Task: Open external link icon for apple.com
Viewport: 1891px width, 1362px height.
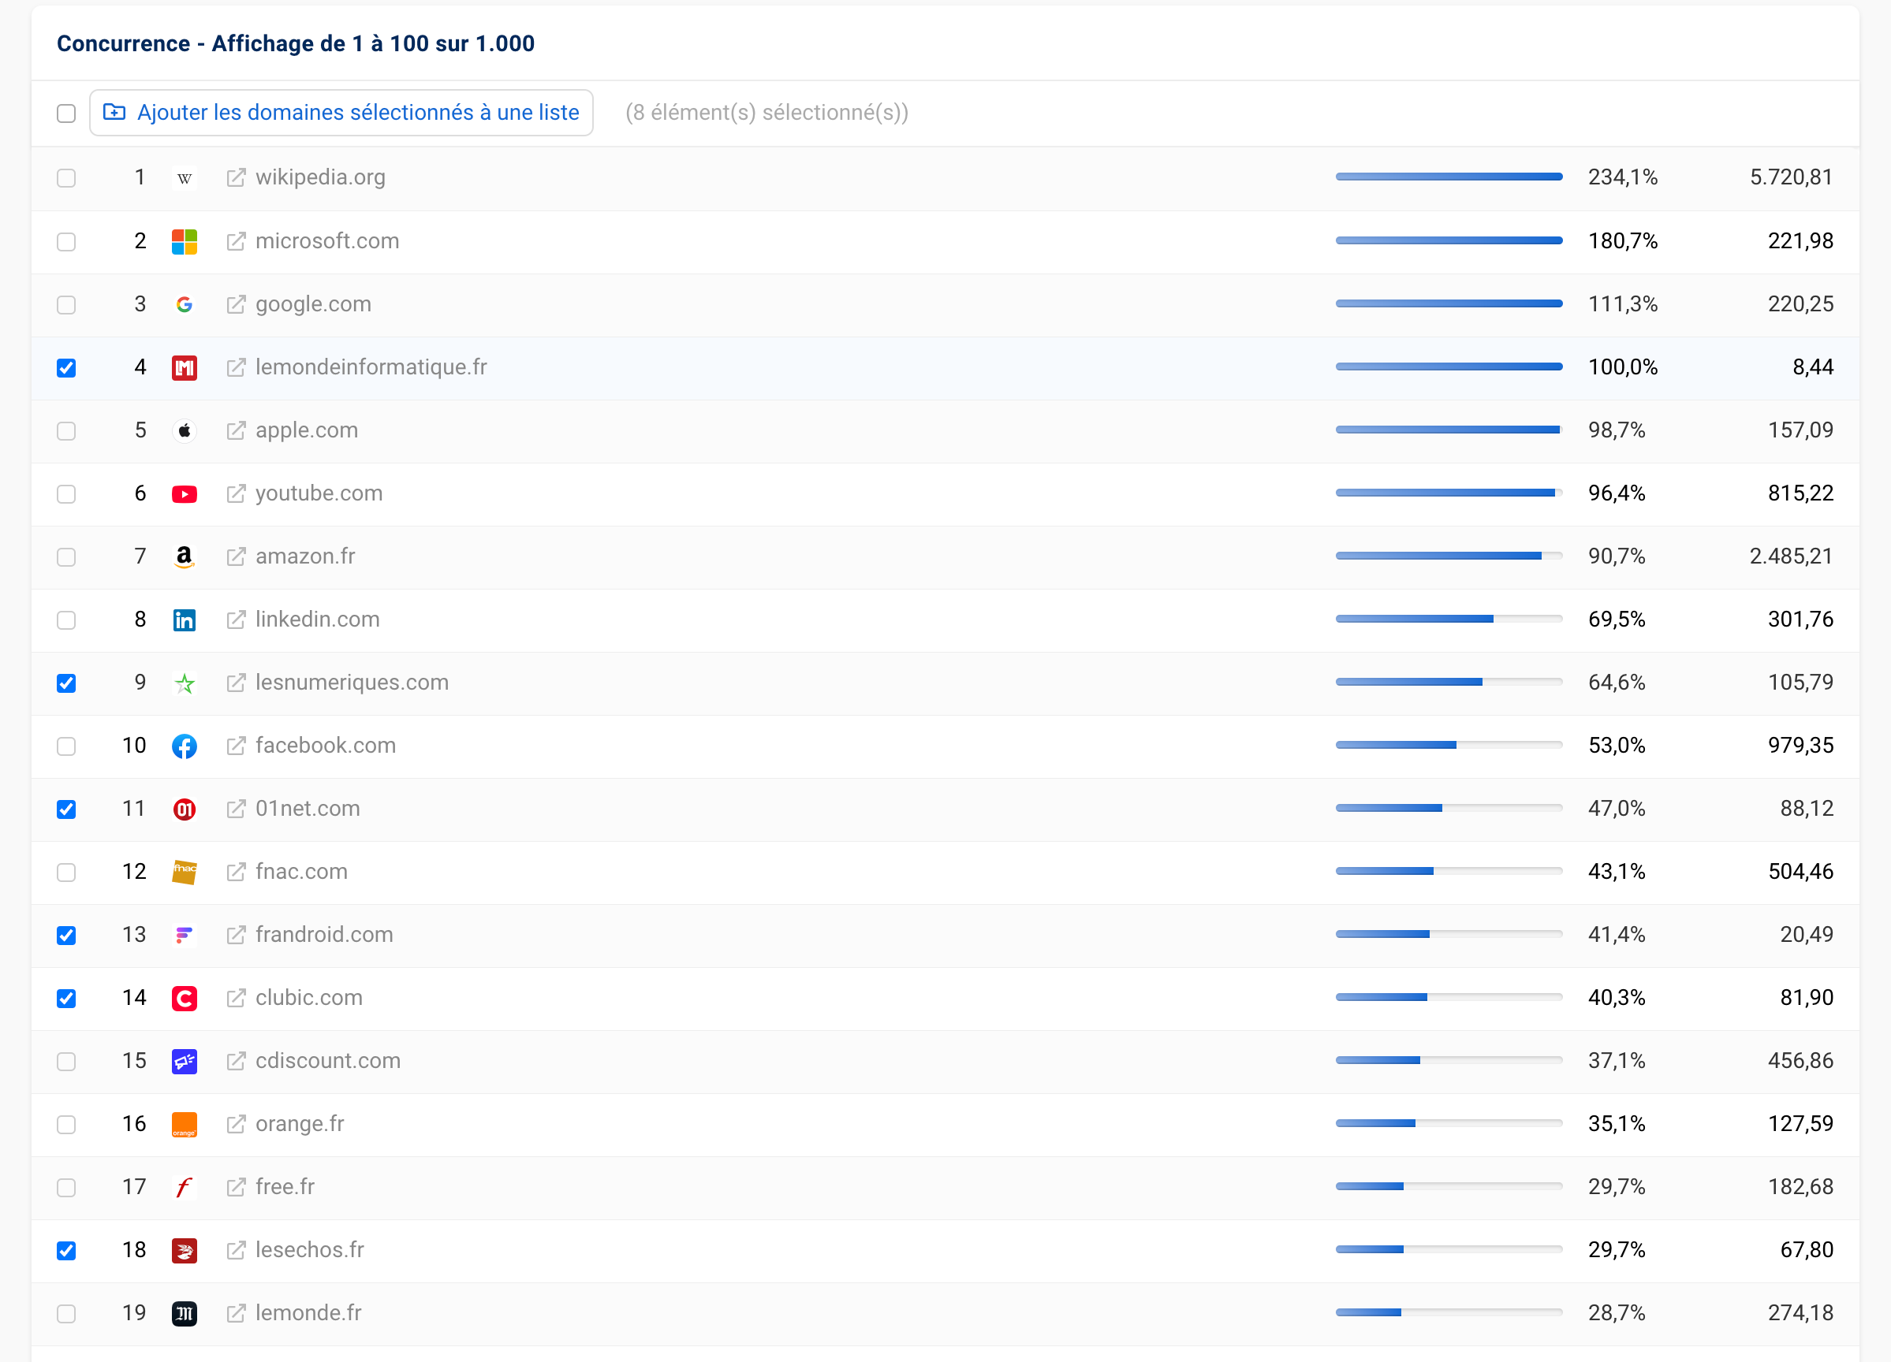Action: click(236, 430)
